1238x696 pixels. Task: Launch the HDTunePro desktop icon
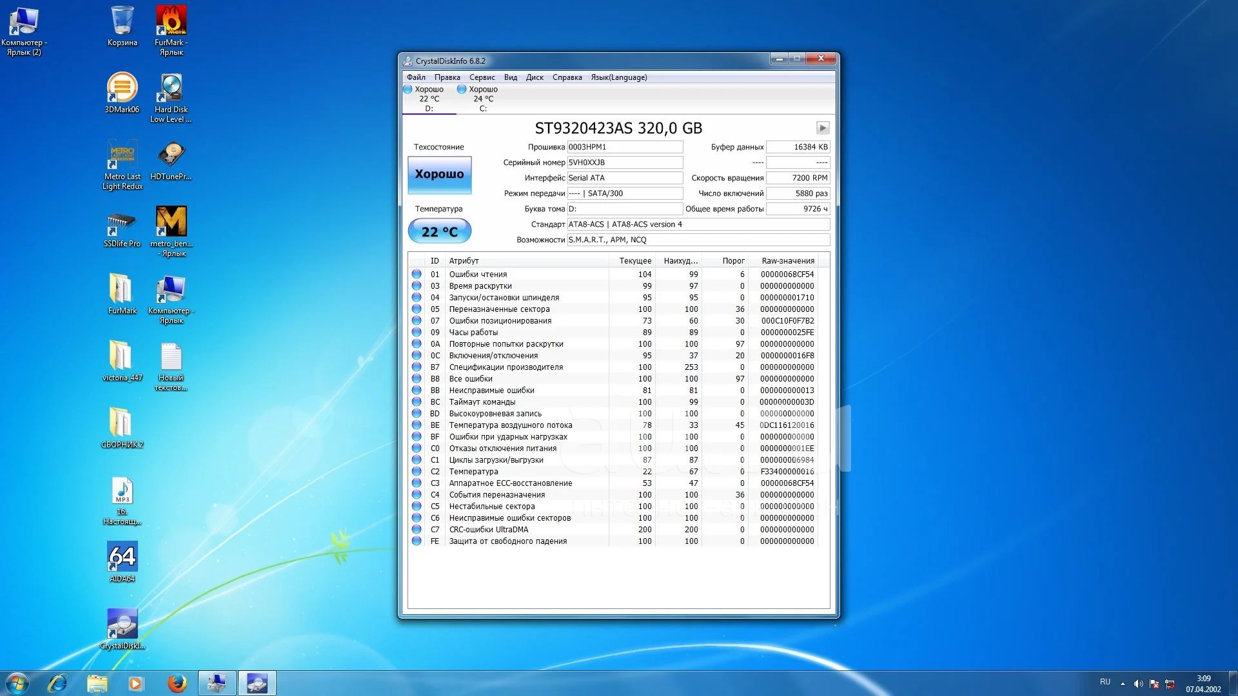[171, 160]
